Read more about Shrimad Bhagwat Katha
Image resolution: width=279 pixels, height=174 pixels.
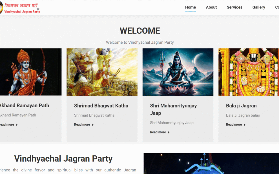point(82,124)
